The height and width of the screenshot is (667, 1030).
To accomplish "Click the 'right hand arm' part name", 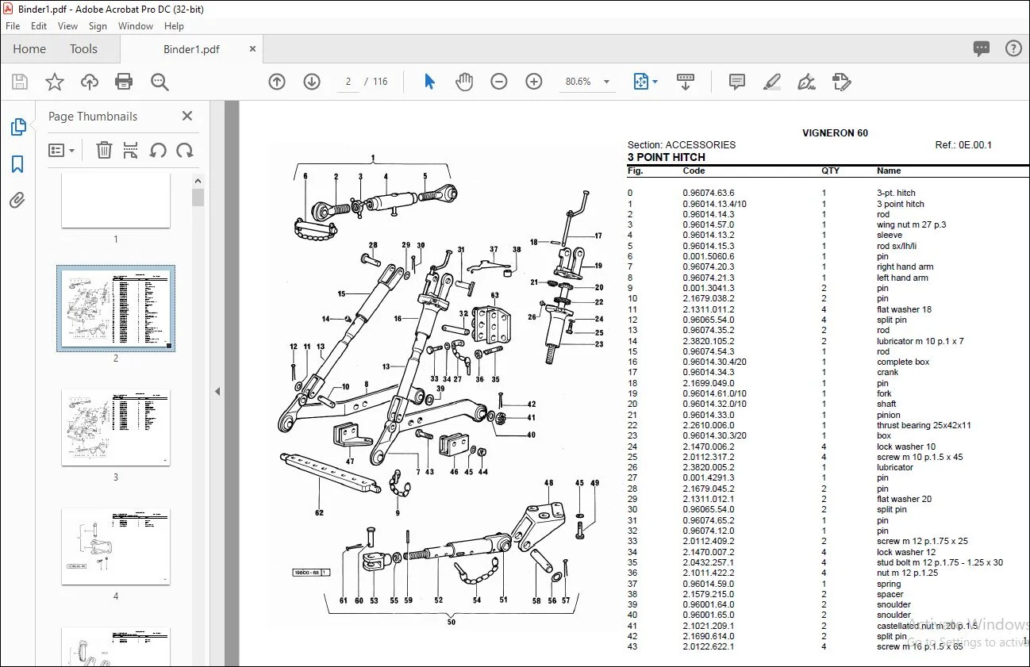I will [905, 266].
